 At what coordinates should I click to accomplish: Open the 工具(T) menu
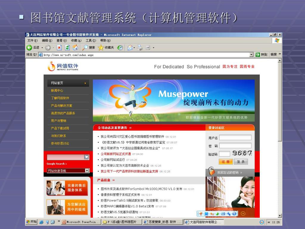tap(91, 41)
